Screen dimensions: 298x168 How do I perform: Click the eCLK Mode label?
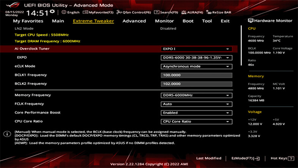pos(25,66)
